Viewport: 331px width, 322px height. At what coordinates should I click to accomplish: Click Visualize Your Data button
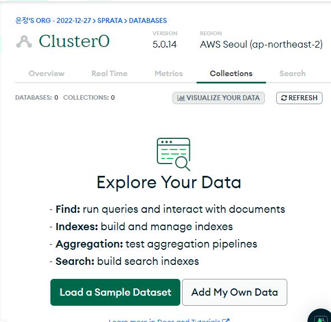coord(218,98)
